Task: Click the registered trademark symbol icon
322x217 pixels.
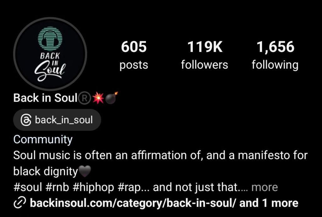Action: [84, 98]
